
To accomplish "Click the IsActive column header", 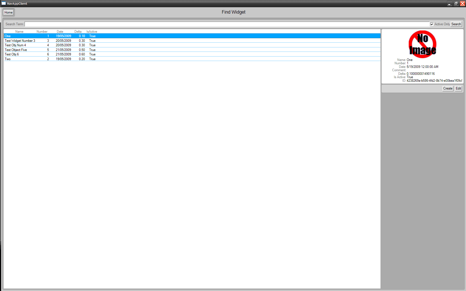I will 92,32.
